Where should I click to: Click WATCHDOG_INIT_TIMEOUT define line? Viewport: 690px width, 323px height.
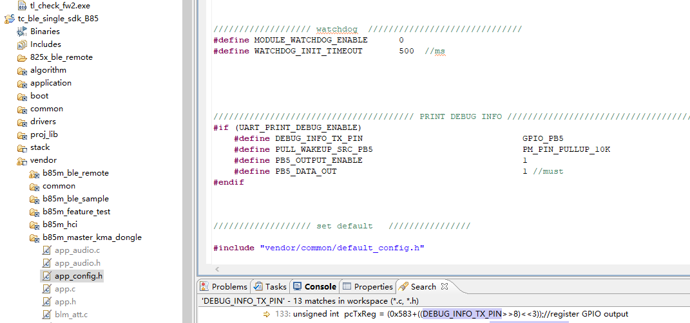click(x=329, y=51)
